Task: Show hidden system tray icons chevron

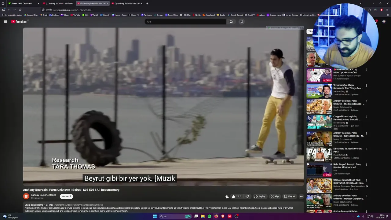Action: pos(354,216)
